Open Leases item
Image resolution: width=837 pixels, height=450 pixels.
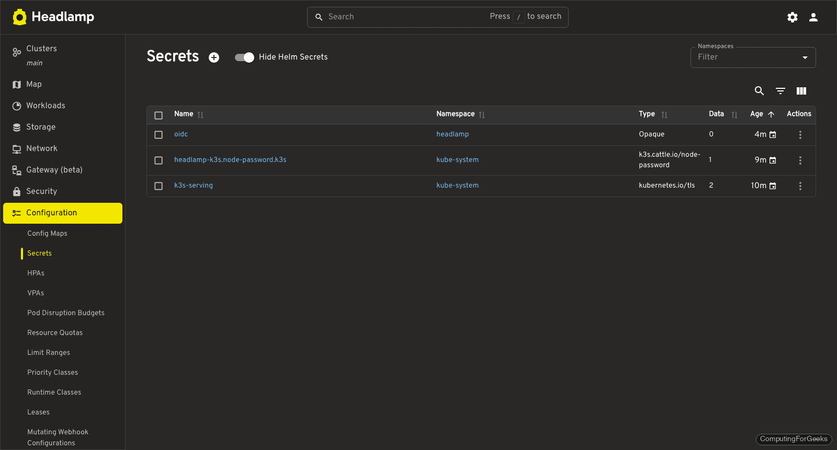tap(38, 412)
